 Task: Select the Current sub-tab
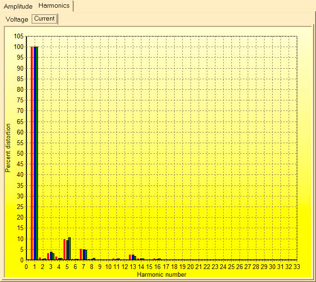44,19
